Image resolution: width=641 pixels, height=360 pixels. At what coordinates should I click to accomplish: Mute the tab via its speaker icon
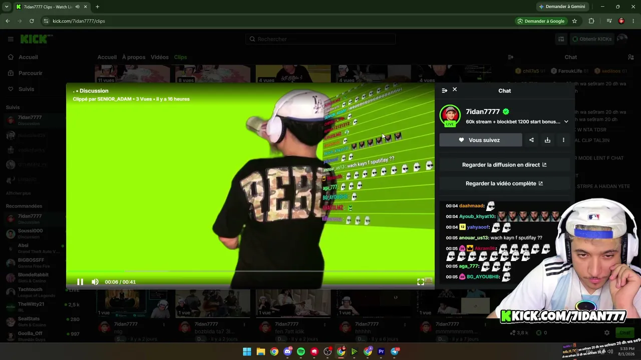click(x=77, y=6)
